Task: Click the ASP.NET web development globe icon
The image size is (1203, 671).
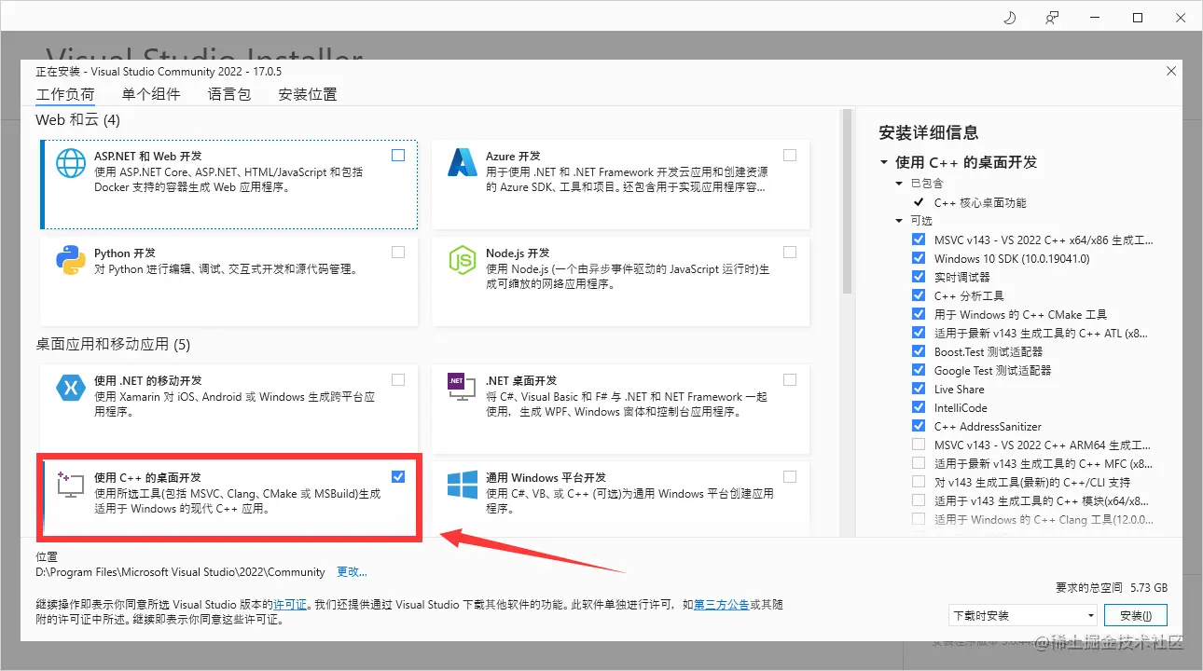Action: tap(71, 163)
